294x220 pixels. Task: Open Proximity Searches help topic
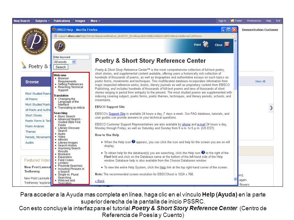point(70,166)
